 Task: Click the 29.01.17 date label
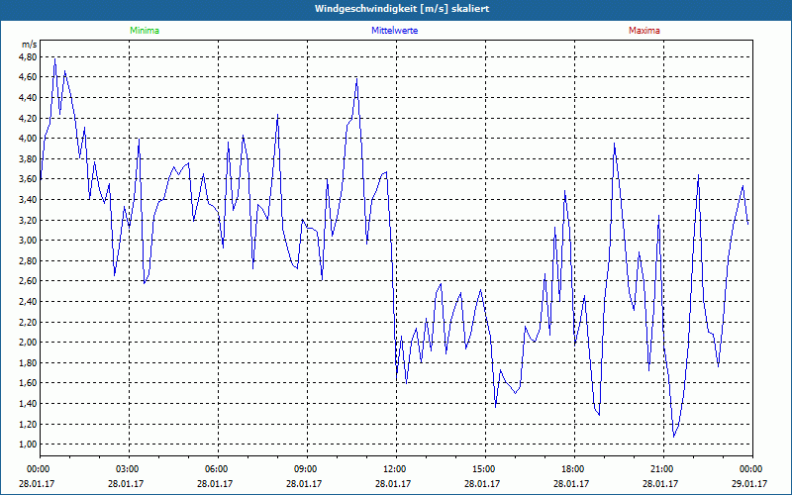[x=749, y=484]
